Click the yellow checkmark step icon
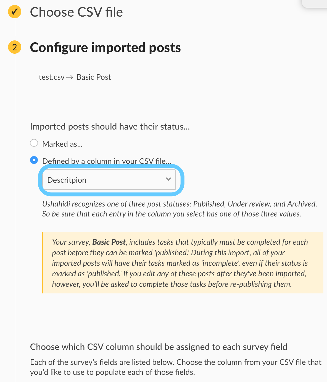327x382 pixels. pyautogui.click(x=15, y=12)
